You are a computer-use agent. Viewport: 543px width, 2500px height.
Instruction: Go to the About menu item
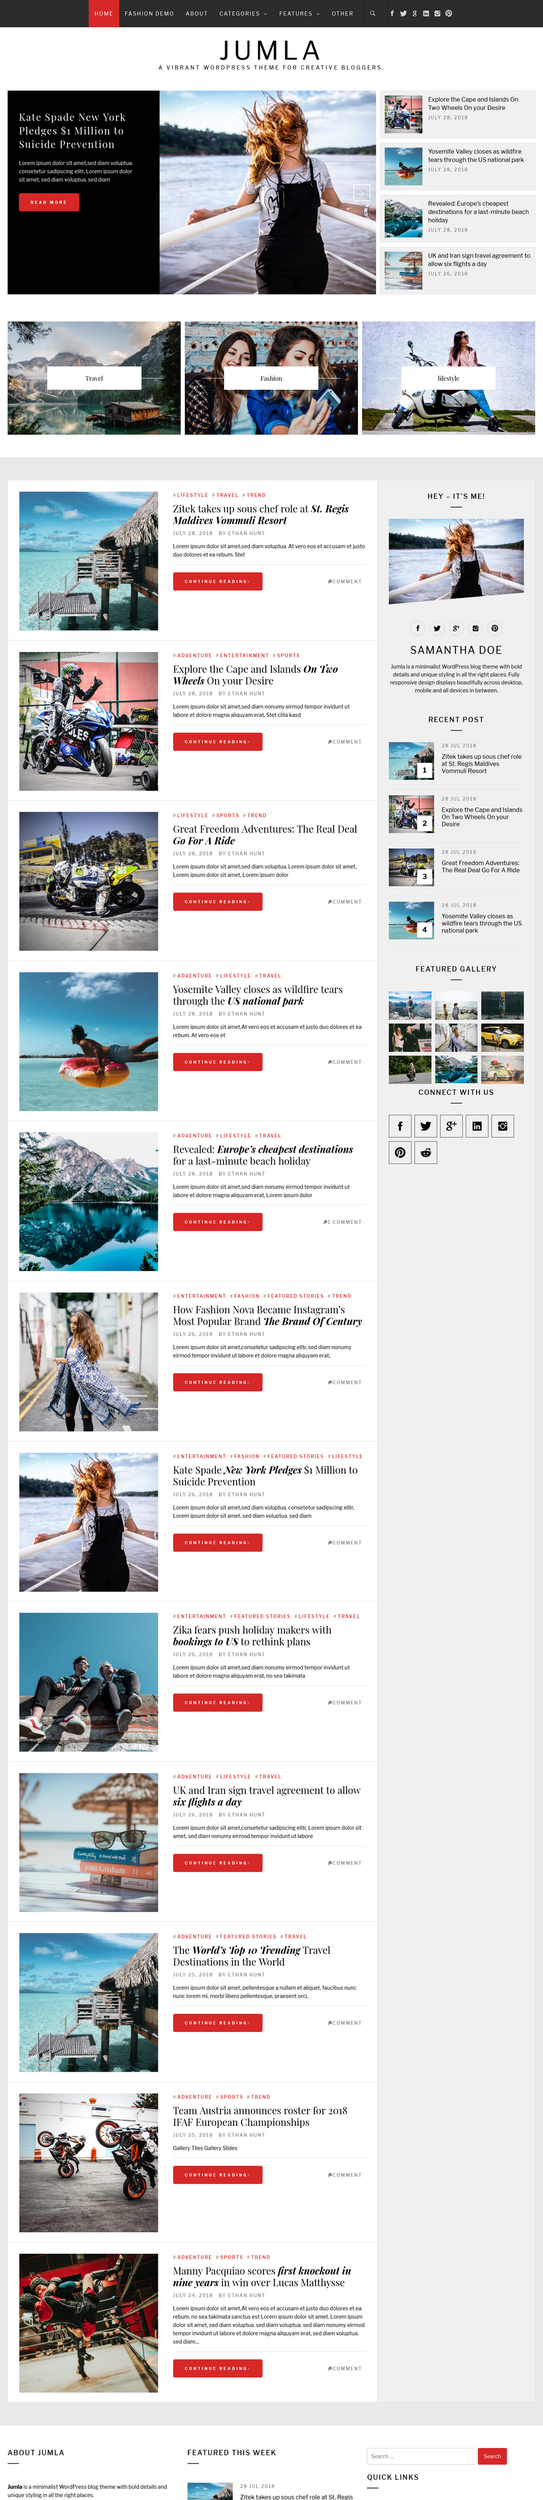click(197, 14)
